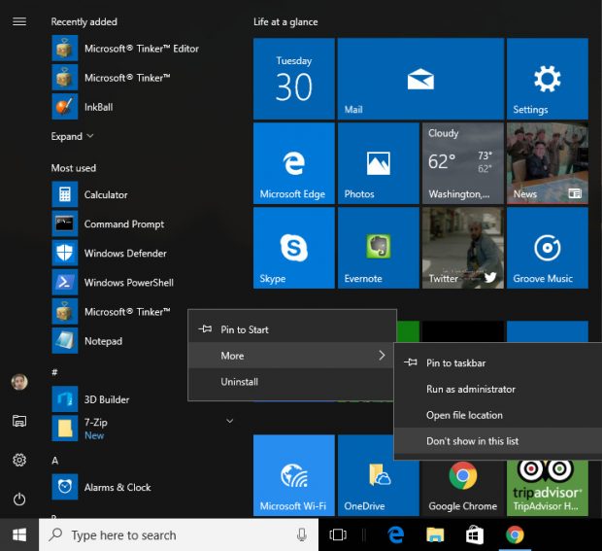
Task: Click the user account avatar
Action: 19,382
